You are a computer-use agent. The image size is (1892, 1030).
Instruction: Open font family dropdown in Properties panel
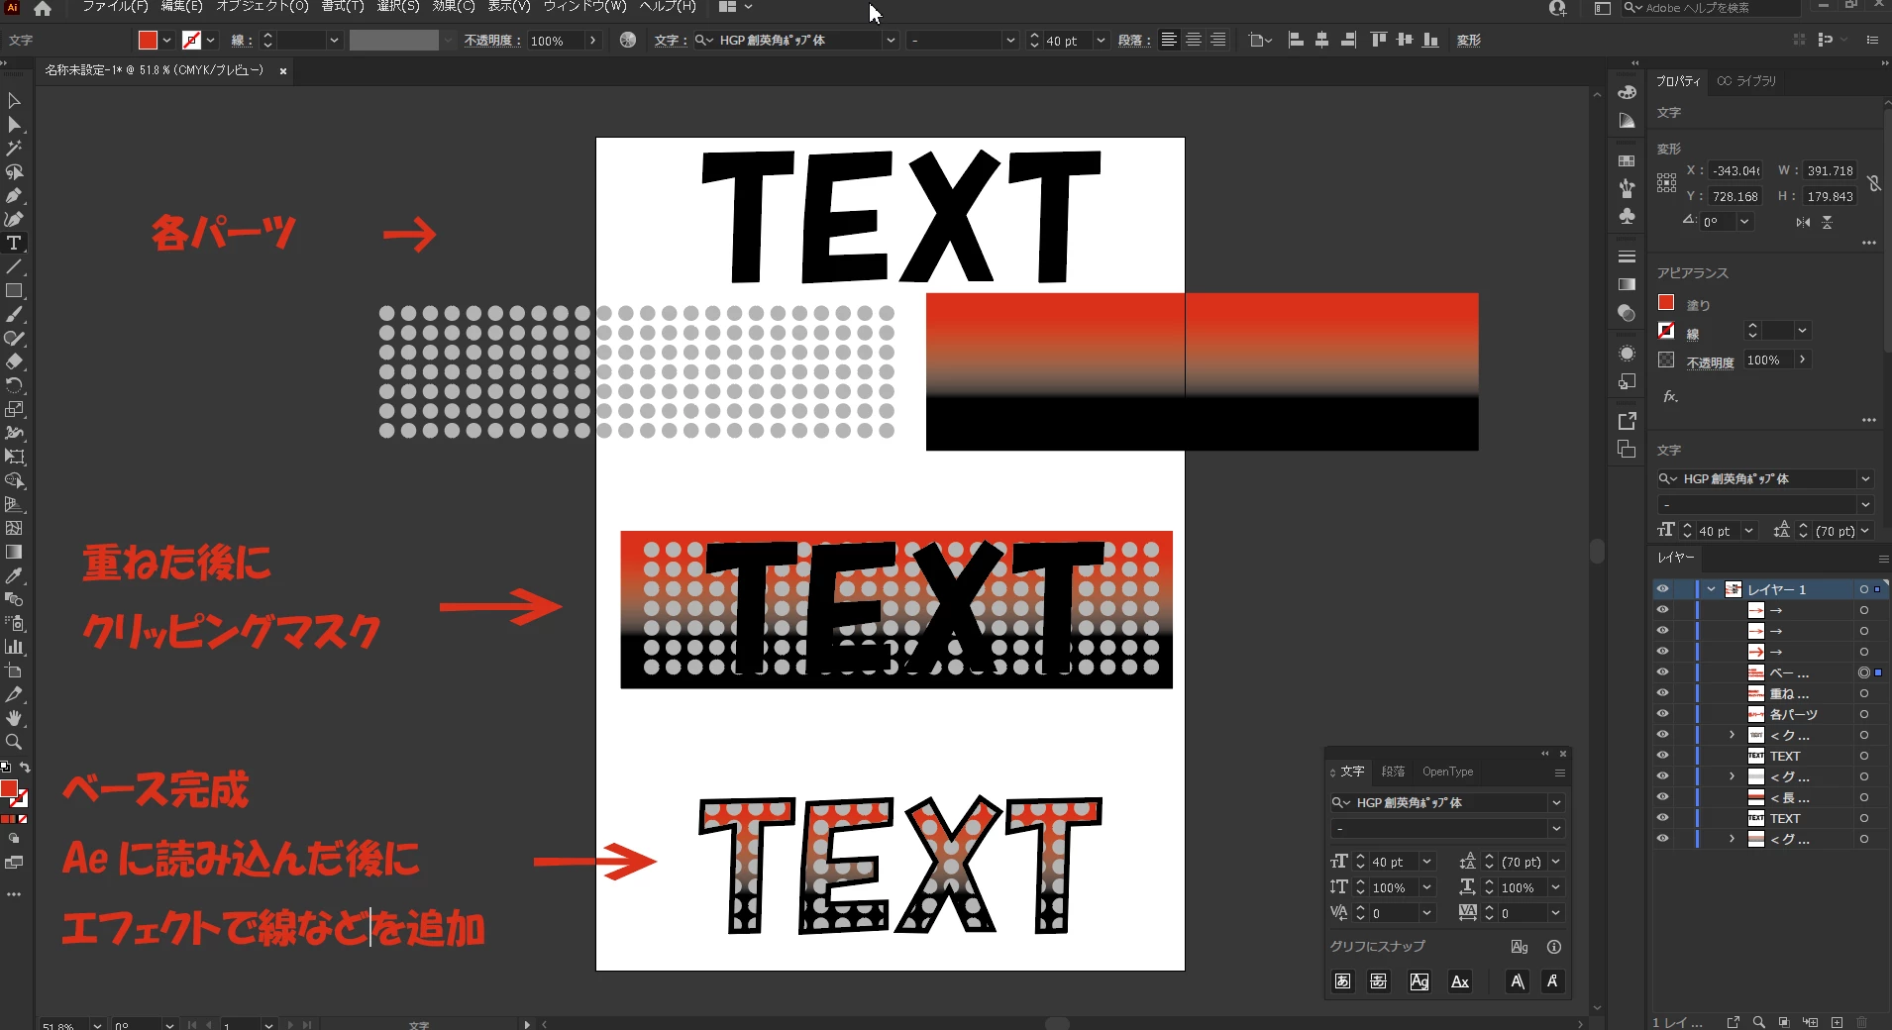click(x=1865, y=479)
